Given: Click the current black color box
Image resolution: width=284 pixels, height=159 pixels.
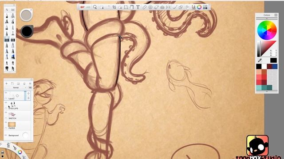Looking at the screenshot, I should (273, 60).
